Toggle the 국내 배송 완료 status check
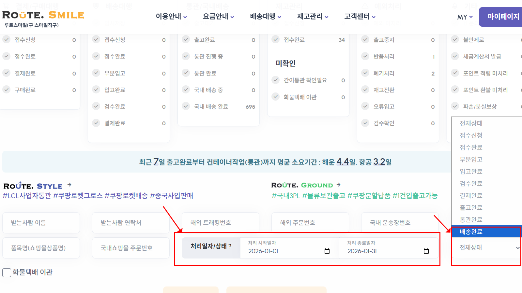Image resolution: width=522 pixels, height=293 pixels. (x=186, y=106)
